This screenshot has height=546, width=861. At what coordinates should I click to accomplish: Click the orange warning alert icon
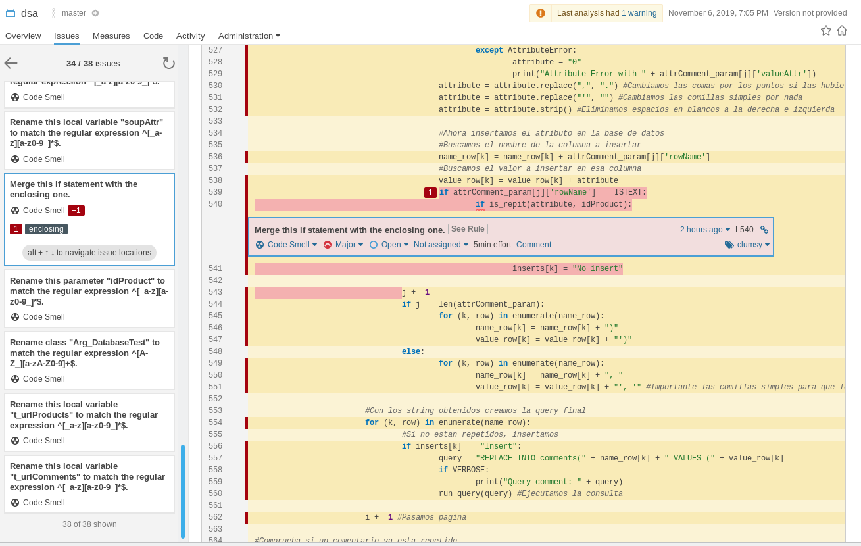click(x=541, y=13)
